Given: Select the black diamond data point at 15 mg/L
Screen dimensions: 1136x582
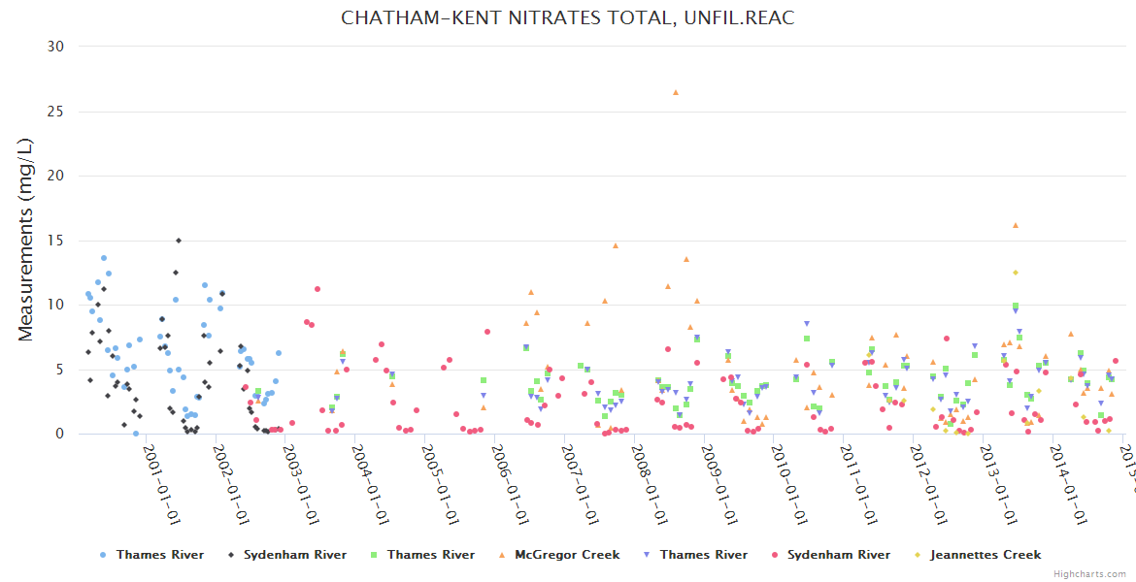Looking at the screenshot, I should (178, 241).
